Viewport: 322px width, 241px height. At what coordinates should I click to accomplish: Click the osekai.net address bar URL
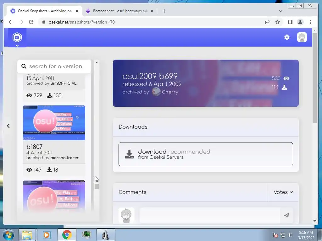82,22
